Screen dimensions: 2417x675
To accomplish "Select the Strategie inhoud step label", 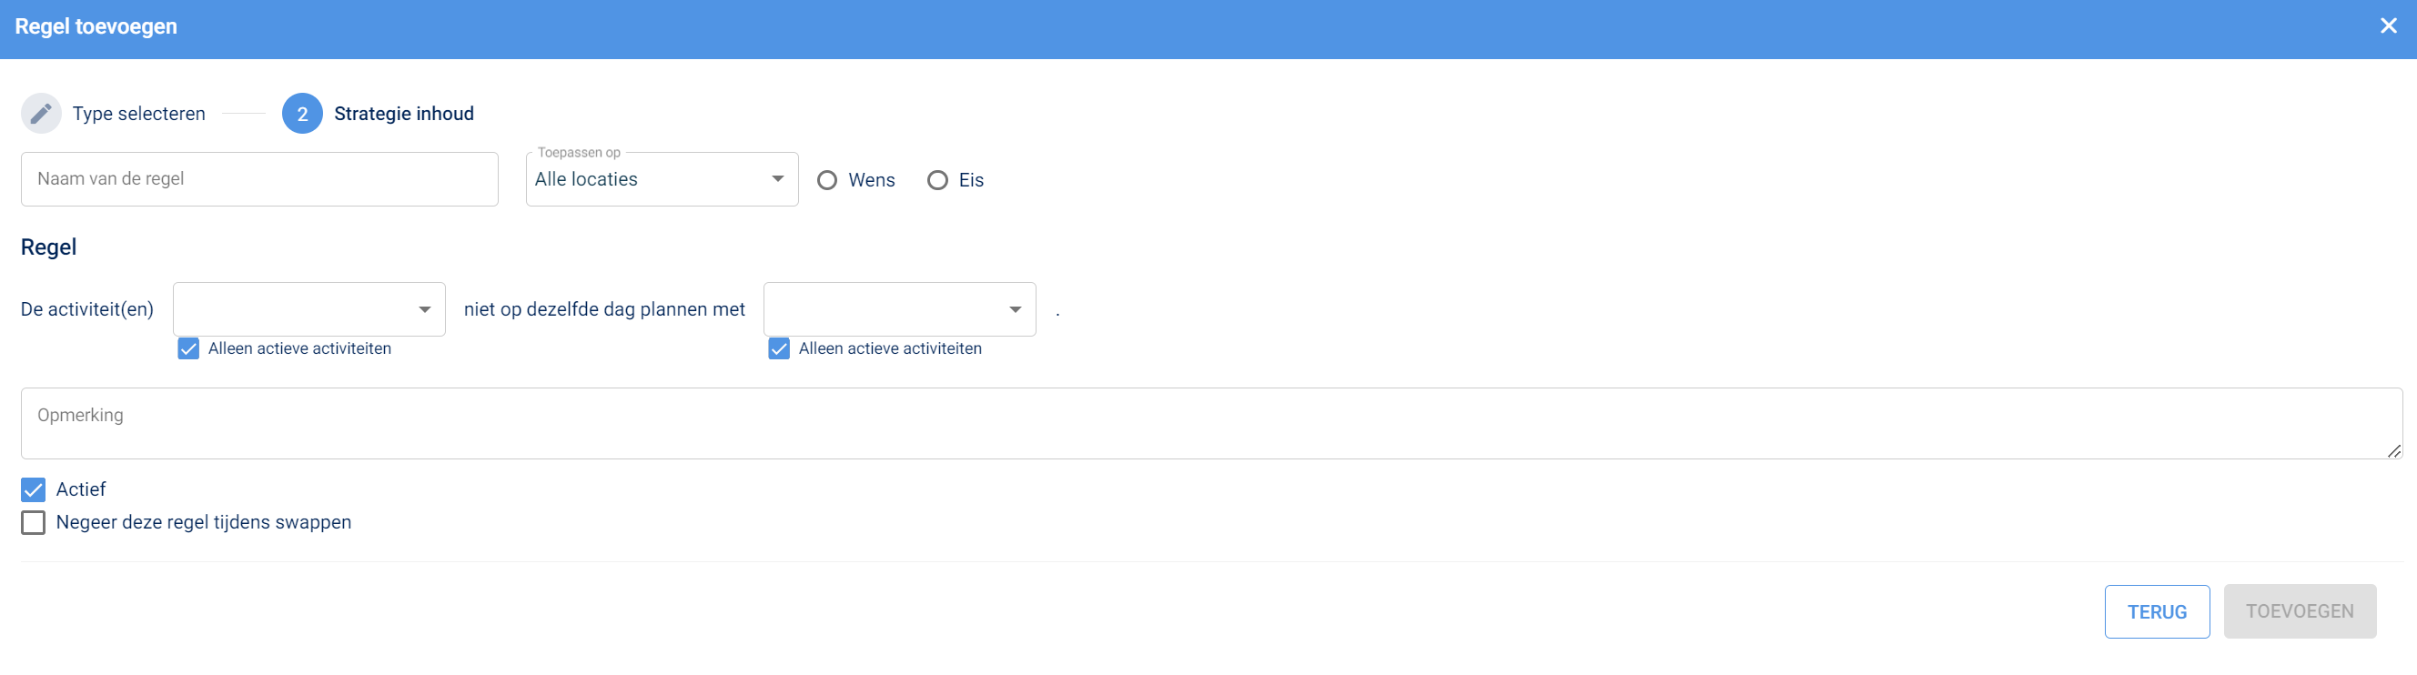I will 403,114.
